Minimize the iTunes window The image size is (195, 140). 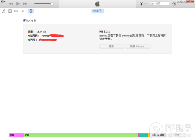179,1
